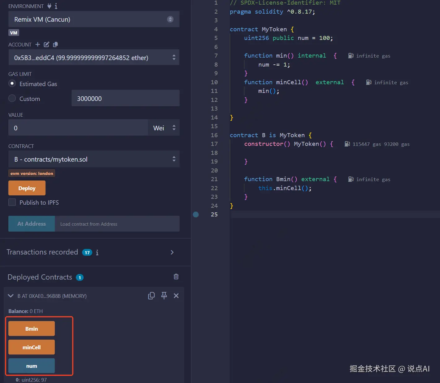Click the custom gas limit 3000000 field
440x383 pixels.
(x=125, y=98)
